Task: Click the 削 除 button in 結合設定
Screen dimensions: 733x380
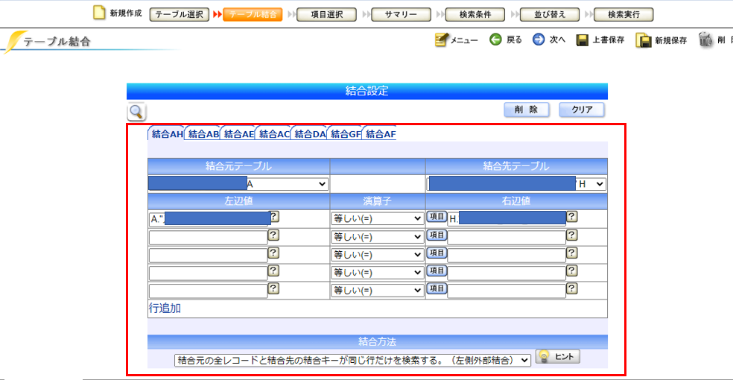Action: 527,110
